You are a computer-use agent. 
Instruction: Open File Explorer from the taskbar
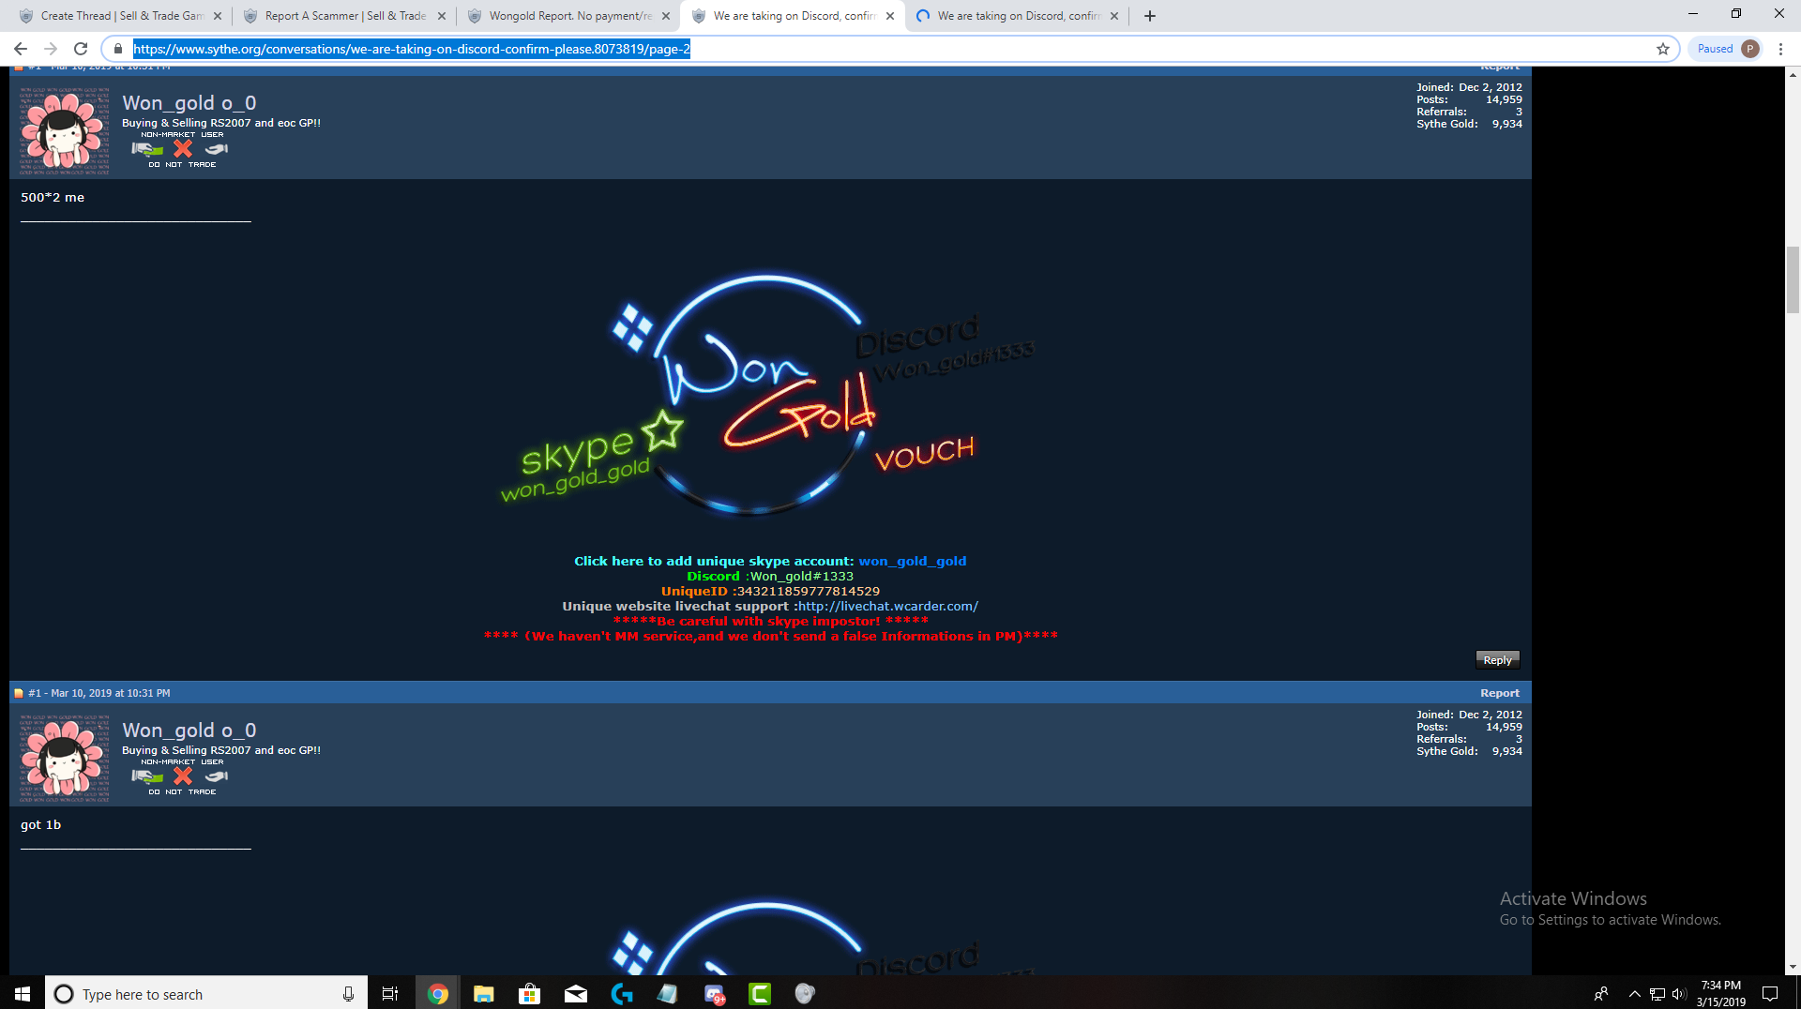483,994
